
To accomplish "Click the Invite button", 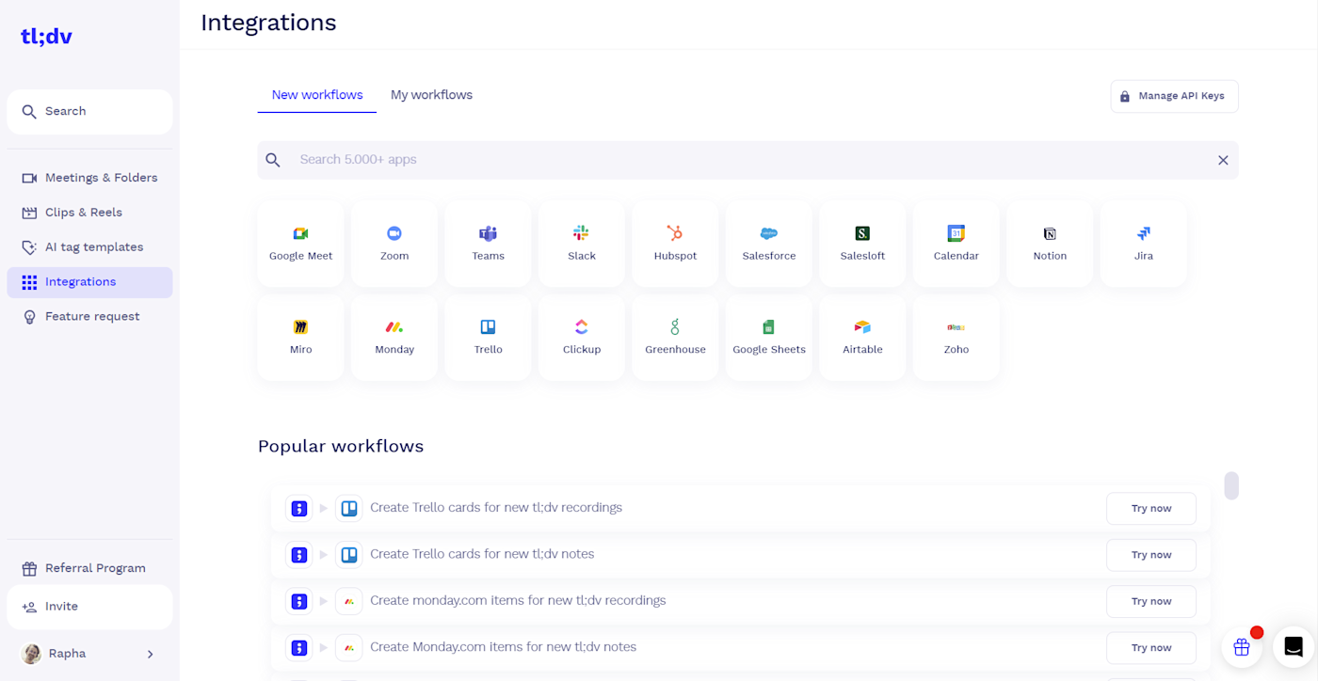I will (x=89, y=607).
